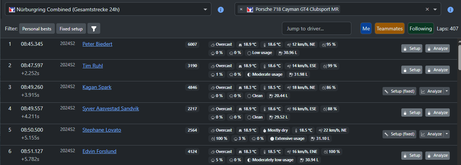This screenshot has width=461, height=165.
Task: Click the info icon next to car selector
Action: click(x=450, y=10)
